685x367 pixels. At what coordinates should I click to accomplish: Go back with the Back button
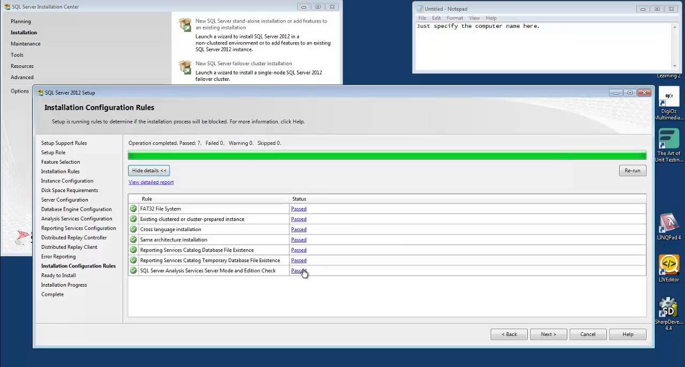click(x=509, y=334)
